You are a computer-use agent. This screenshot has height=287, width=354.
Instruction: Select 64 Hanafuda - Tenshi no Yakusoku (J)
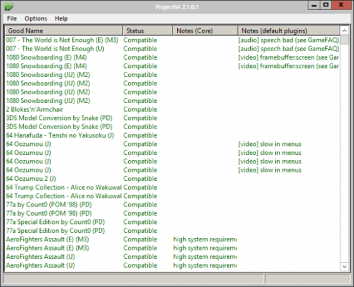[x=60, y=135]
